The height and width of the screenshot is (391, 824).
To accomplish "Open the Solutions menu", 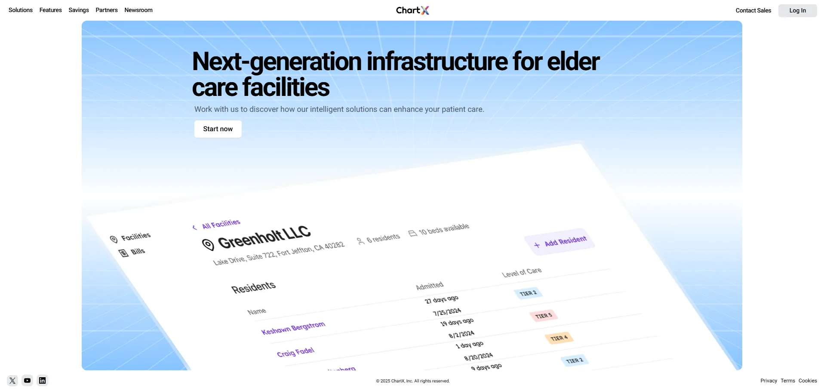I will [x=21, y=10].
